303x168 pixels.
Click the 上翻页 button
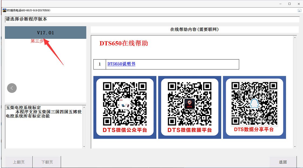(x=19, y=162)
